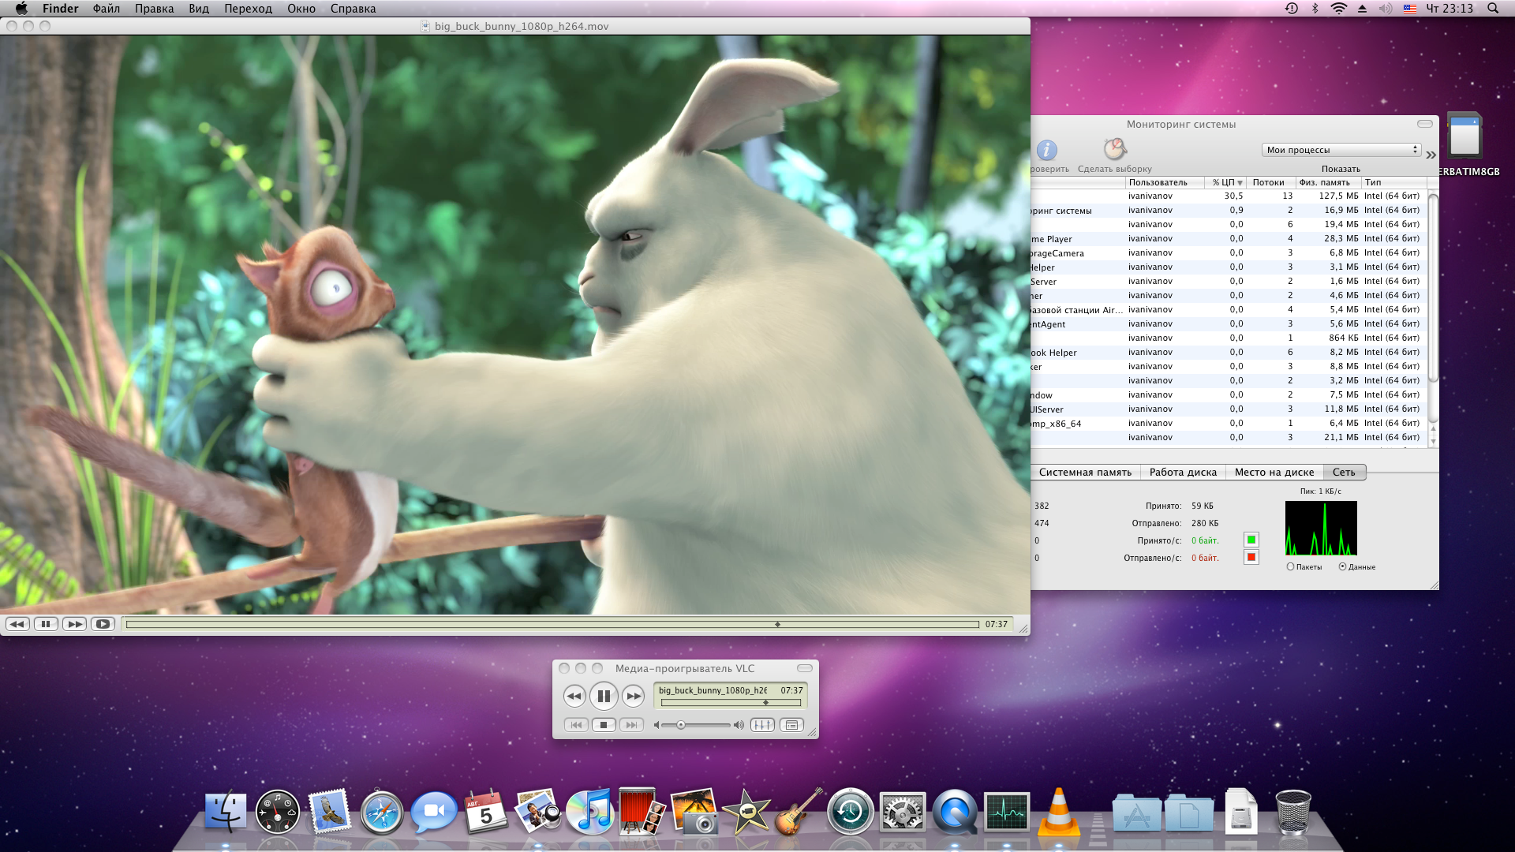Click the Сделать выборку sample process icon
Viewport: 1515px width, 852px height.
pyautogui.click(x=1114, y=150)
